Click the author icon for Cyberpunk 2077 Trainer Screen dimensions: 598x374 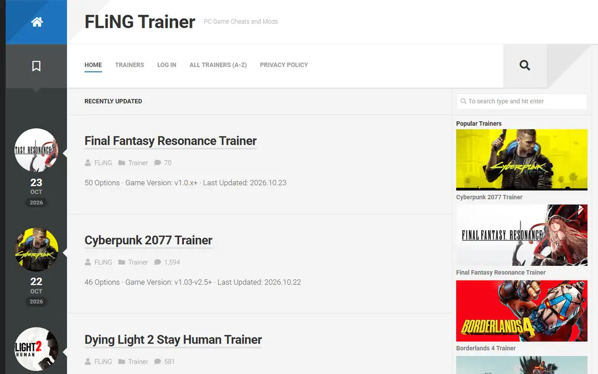(88, 263)
